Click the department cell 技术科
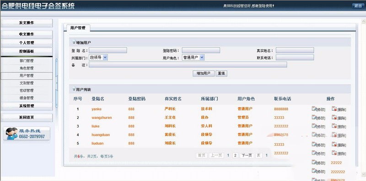 (x=207, y=109)
